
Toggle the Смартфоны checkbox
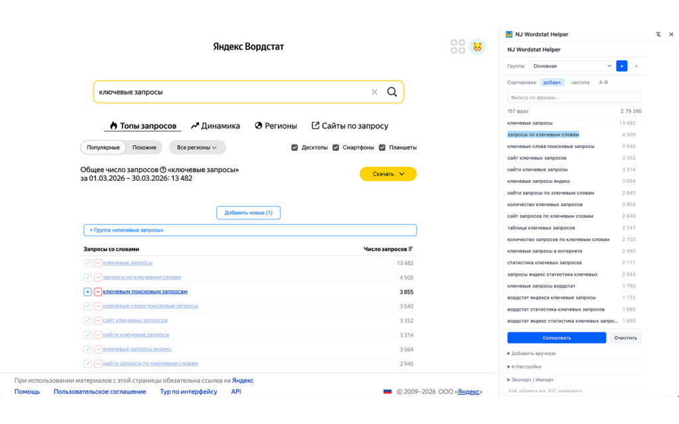tap(336, 148)
